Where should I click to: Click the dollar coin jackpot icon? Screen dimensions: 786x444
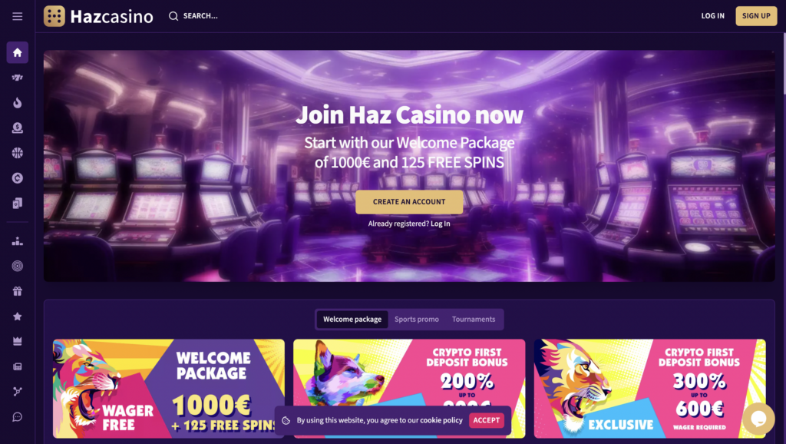click(18, 128)
